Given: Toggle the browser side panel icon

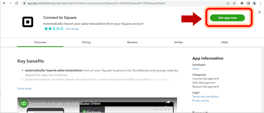Looking at the screenshot, I should click(248, 3).
